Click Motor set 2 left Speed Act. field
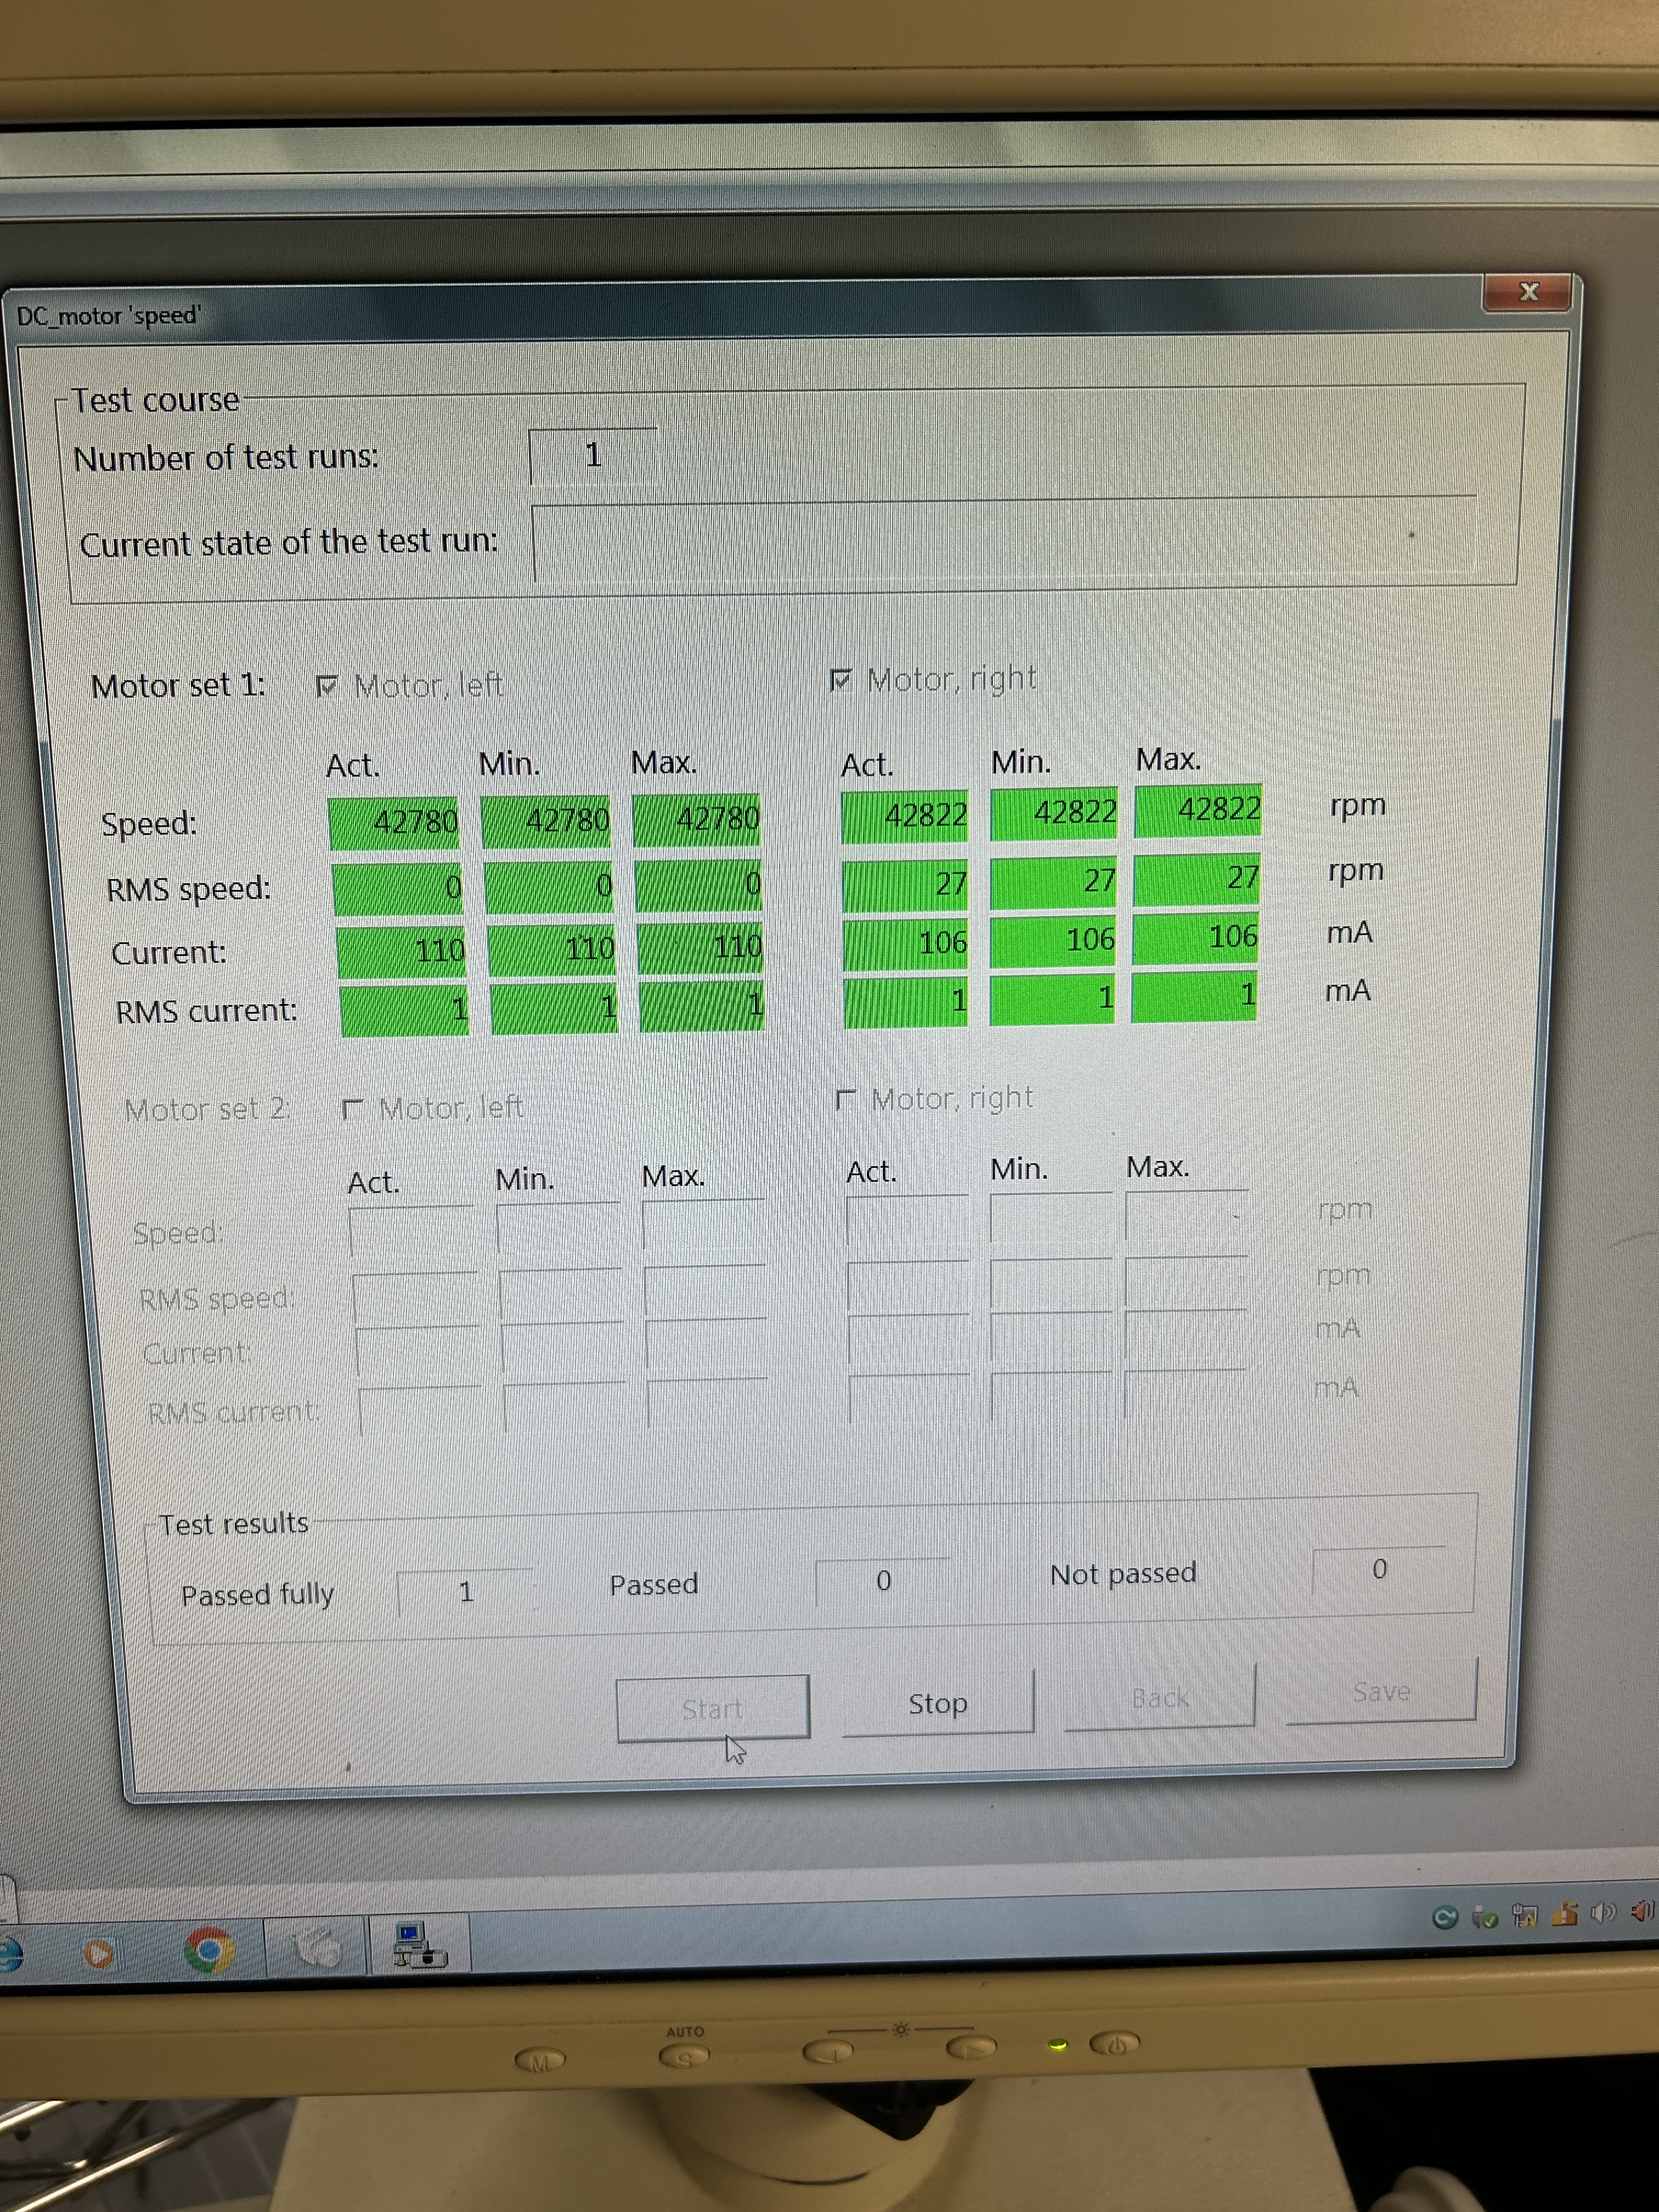The height and width of the screenshot is (2212, 1659). point(411,1231)
